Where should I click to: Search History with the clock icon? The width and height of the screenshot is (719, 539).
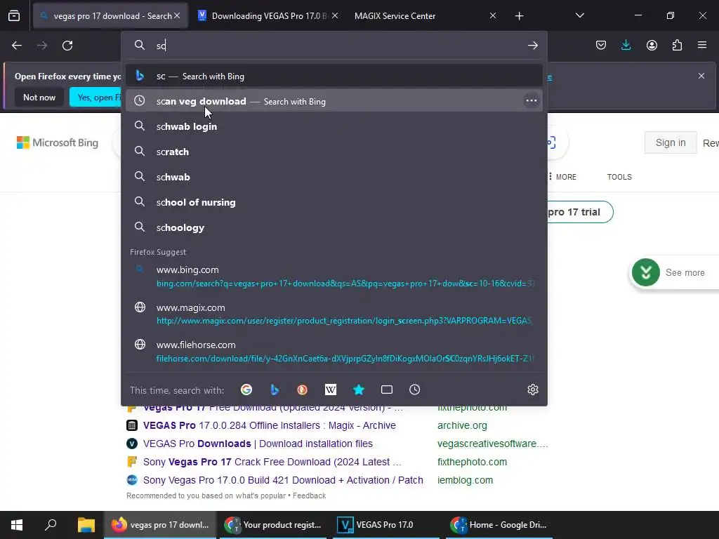(414, 390)
